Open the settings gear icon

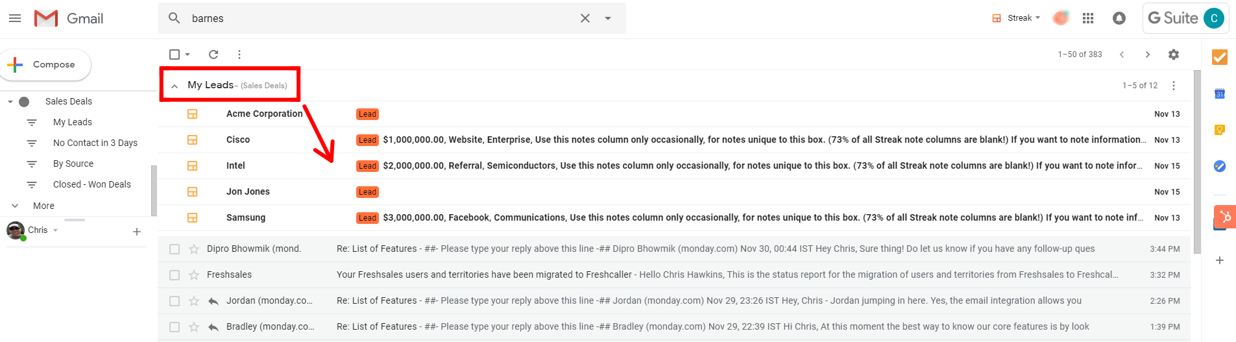click(x=1173, y=55)
